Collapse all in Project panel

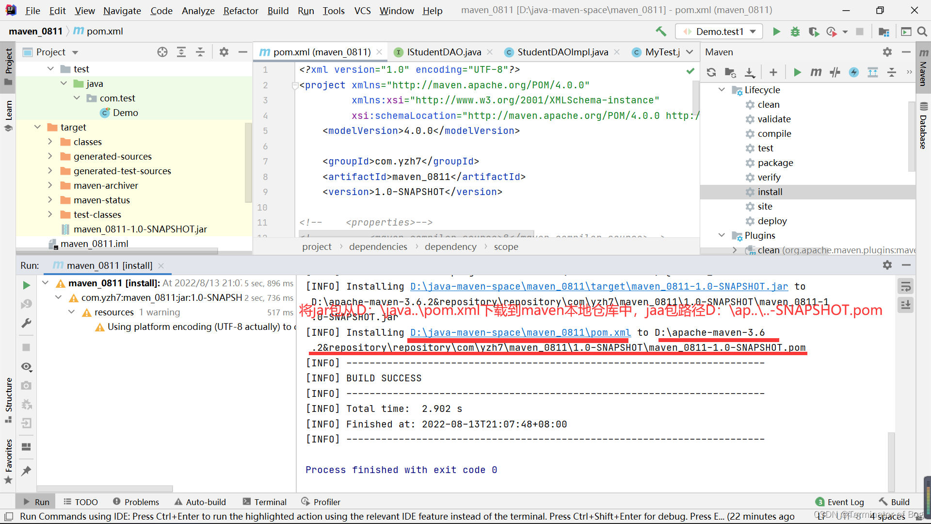pyautogui.click(x=200, y=52)
